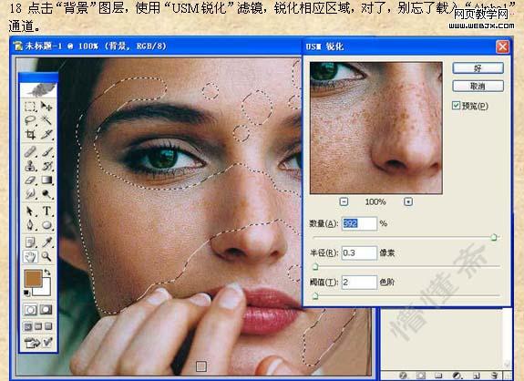Select the Zoom magnifier tool
Viewport: 524px width, 381px height.
(x=46, y=257)
